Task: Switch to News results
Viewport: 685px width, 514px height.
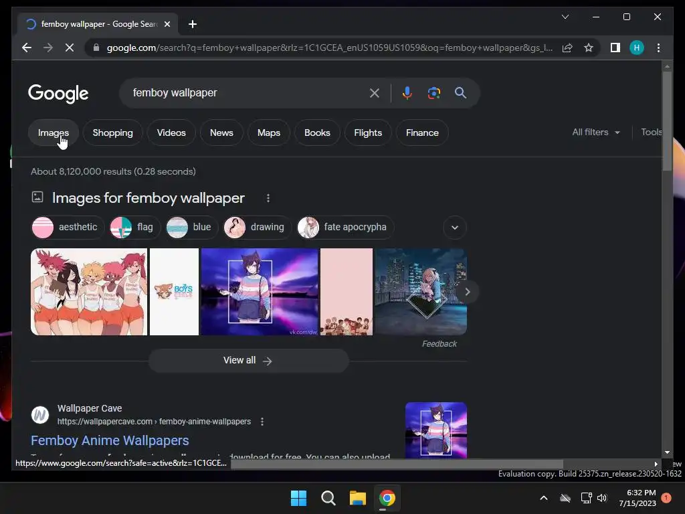Action: coord(221,133)
